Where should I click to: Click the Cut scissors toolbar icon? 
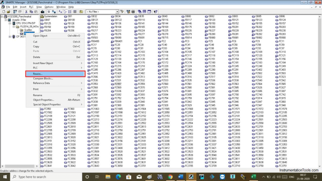26,12
